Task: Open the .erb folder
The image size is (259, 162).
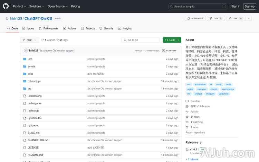Action: (30, 59)
